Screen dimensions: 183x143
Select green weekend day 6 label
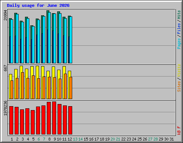(39, 139)
